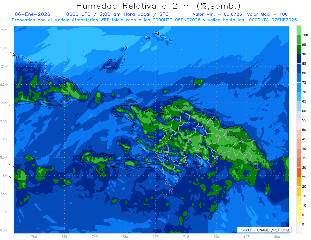The image size is (311, 240).
Task: Pick the dark green swatch between 90 and 95
Action: [299, 49]
